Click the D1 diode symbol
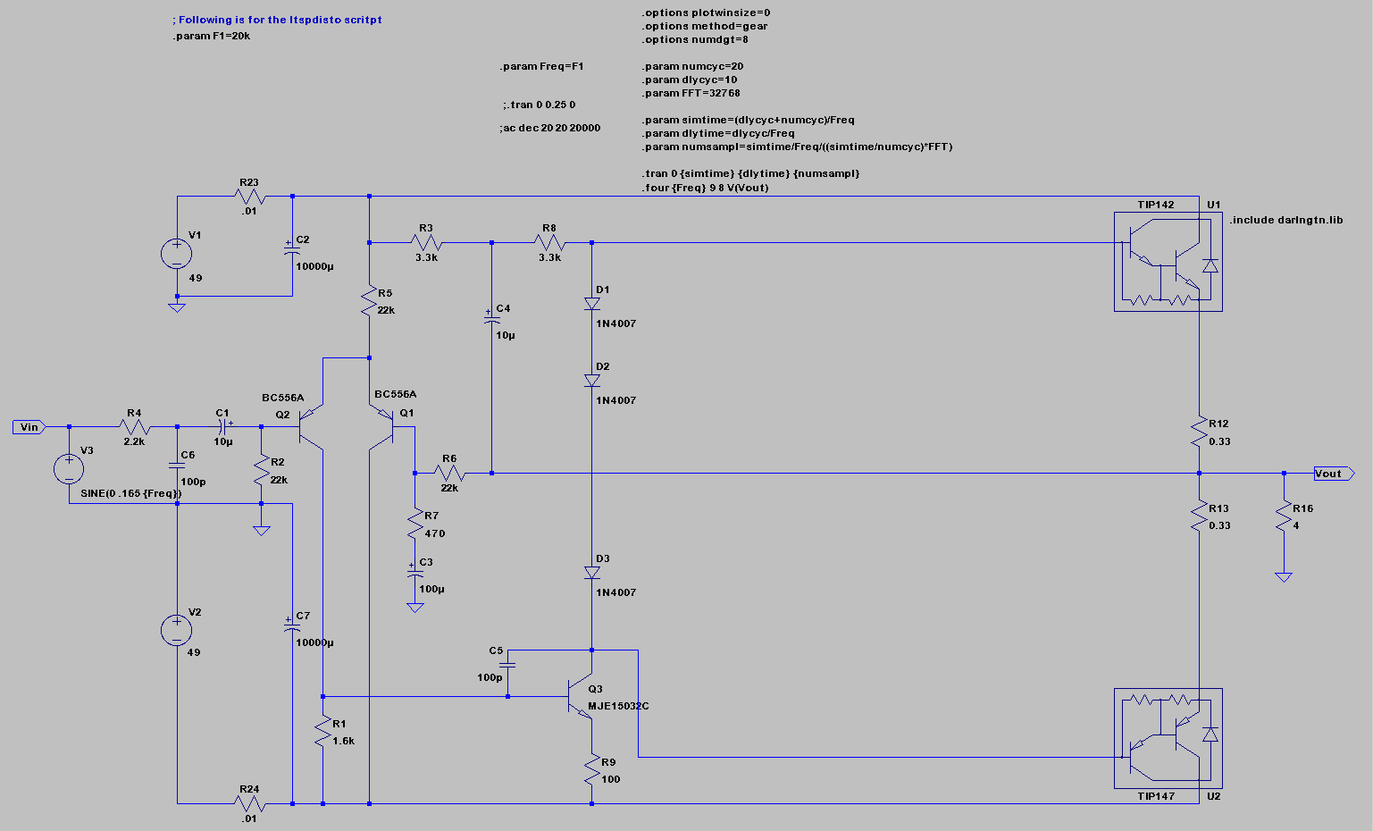1373x831 pixels. 591,304
